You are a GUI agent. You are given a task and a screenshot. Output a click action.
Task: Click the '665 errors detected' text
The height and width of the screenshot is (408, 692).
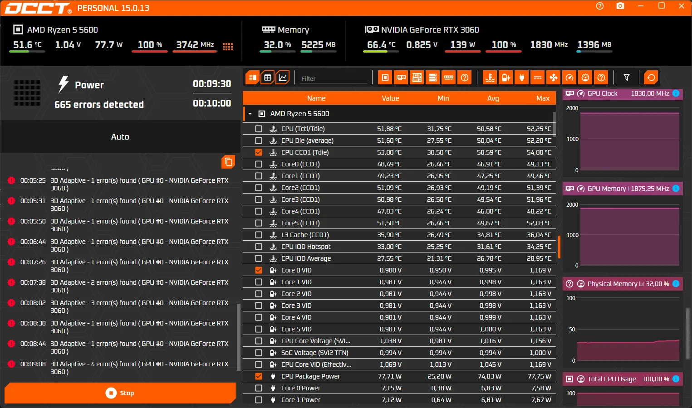pos(99,105)
